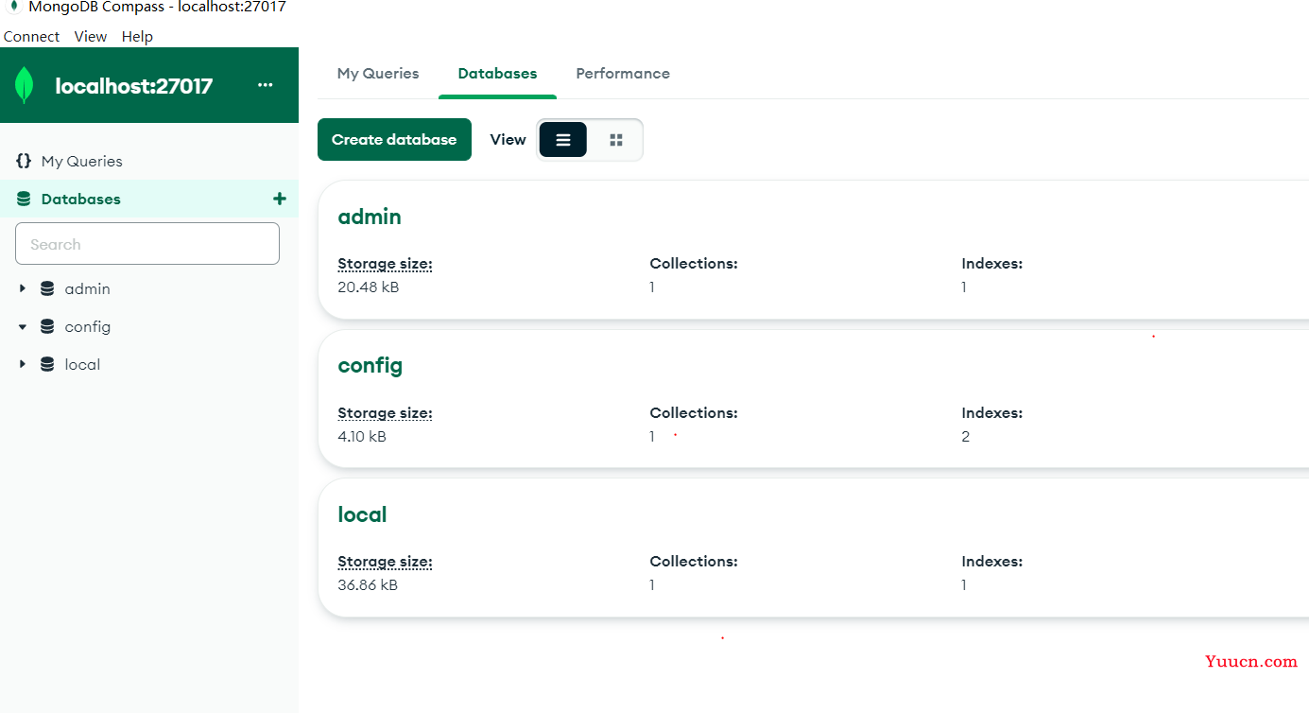Open the View menu
Screen dimensions: 1309x713
(x=91, y=36)
